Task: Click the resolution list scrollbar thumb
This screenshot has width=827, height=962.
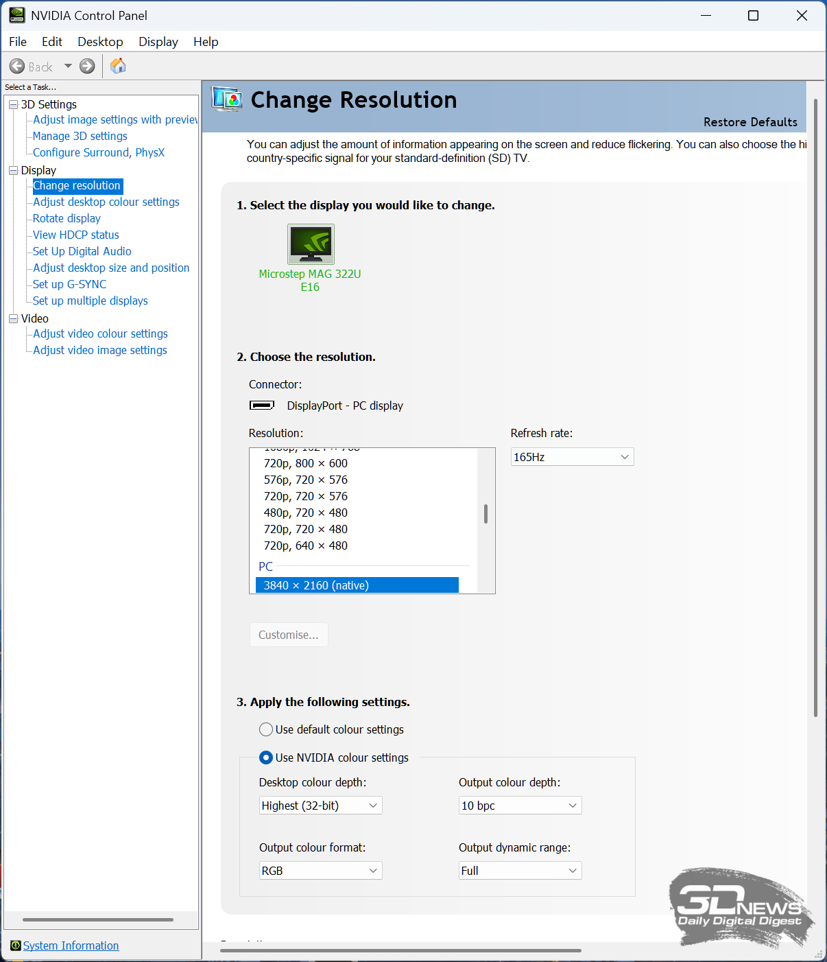Action: [486, 514]
